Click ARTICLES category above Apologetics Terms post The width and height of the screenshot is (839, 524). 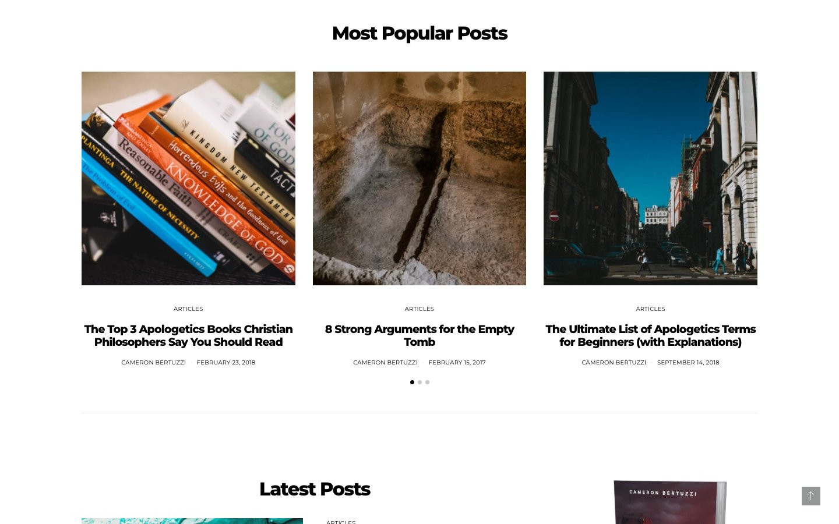[650, 309]
